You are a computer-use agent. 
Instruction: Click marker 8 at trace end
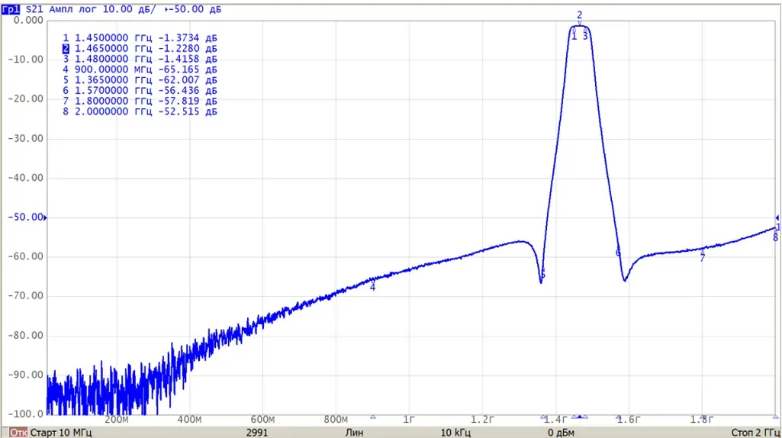click(776, 236)
